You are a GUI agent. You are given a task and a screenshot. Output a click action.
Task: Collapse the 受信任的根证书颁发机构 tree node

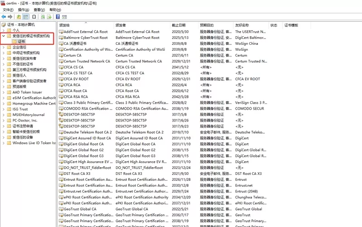[x=4, y=36]
